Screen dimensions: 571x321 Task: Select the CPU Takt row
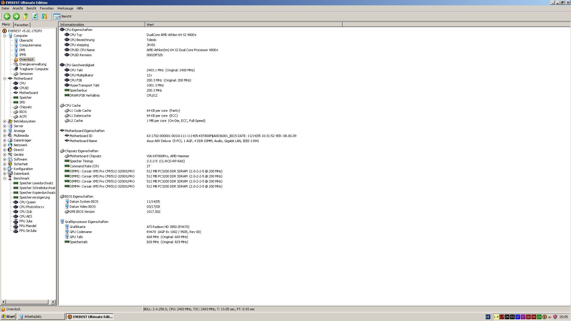click(201, 70)
